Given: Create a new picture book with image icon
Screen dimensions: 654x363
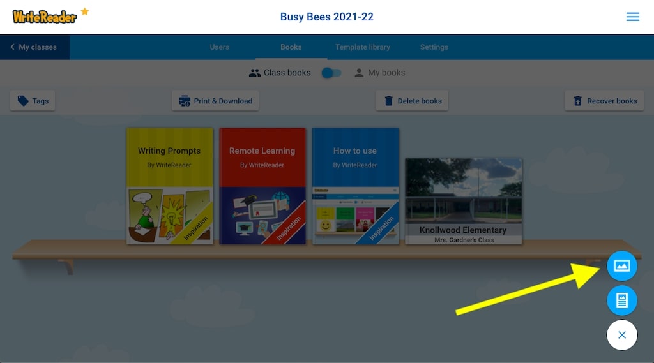Looking at the screenshot, I should coord(622,266).
